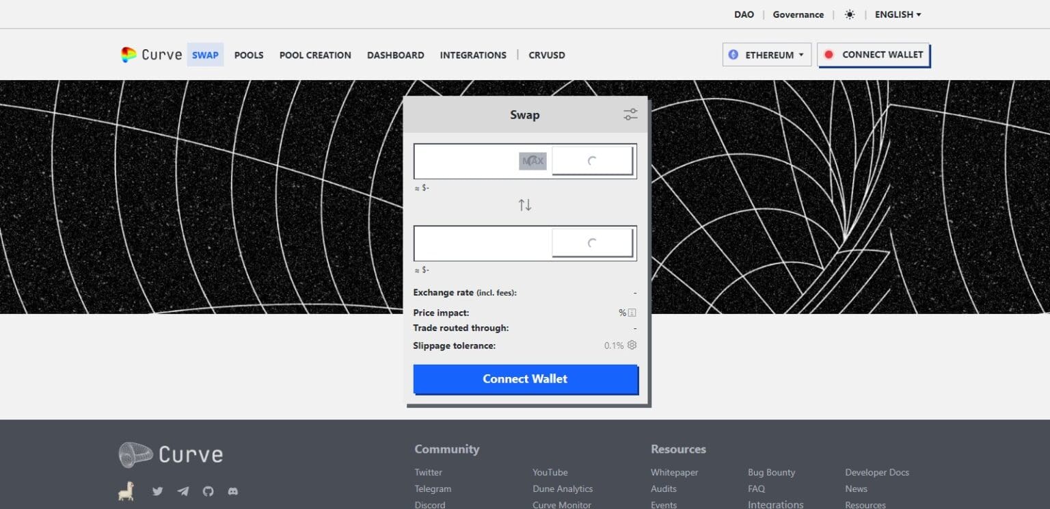
Task: Open swap advanced settings sliders icon
Action: click(630, 115)
